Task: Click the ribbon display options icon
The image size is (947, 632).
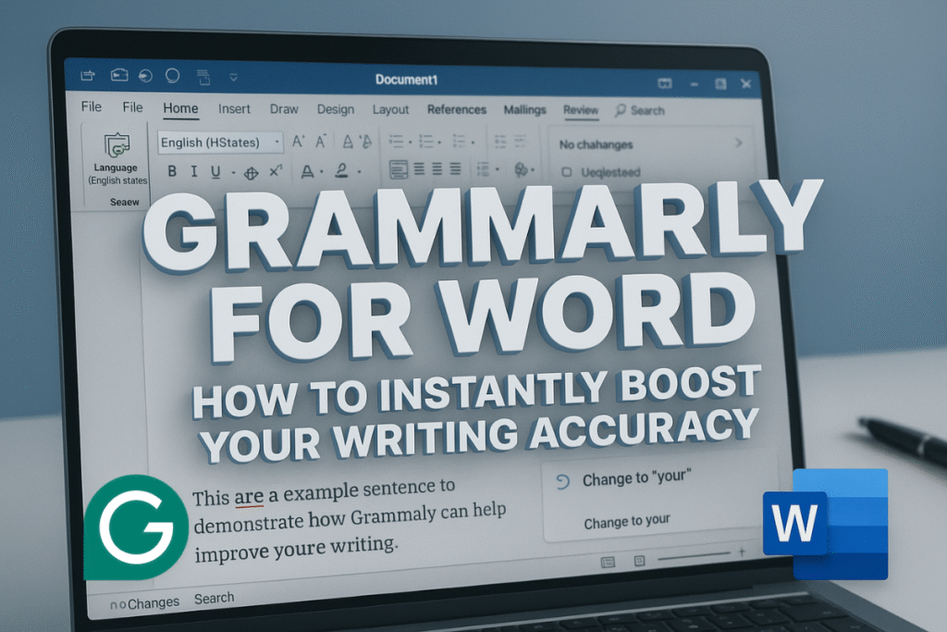Action: 665,83
